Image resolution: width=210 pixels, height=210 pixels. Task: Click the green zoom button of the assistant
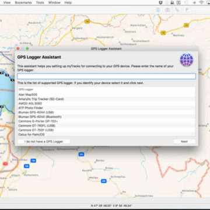pos(27,48)
